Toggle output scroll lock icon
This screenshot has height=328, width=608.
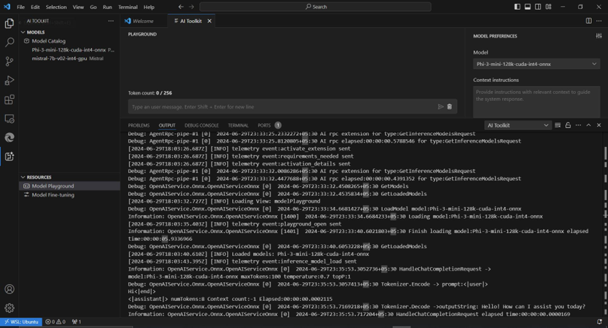click(568, 126)
